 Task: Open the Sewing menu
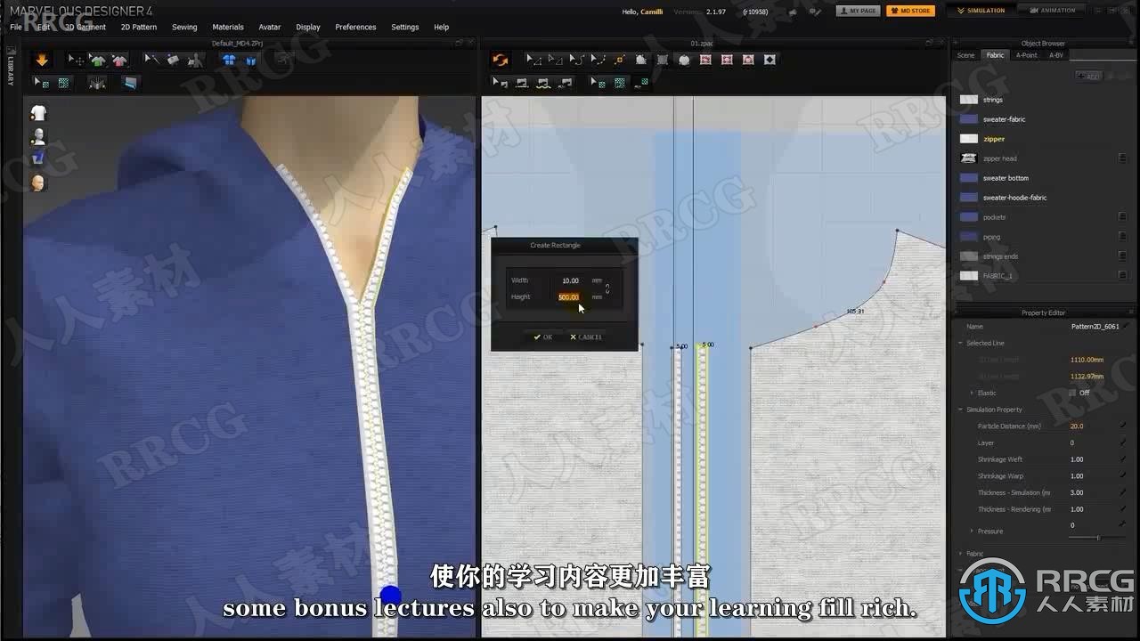click(x=184, y=27)
